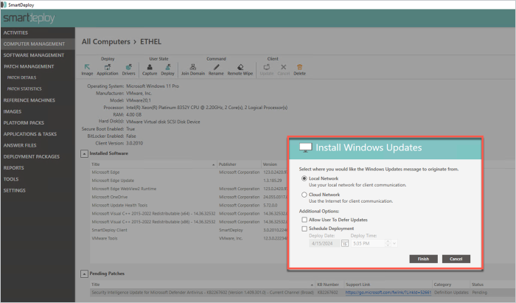This screenshot has width=516, height=303.
Task: Click the Rename command icon
Action: [x=216, y=67]
